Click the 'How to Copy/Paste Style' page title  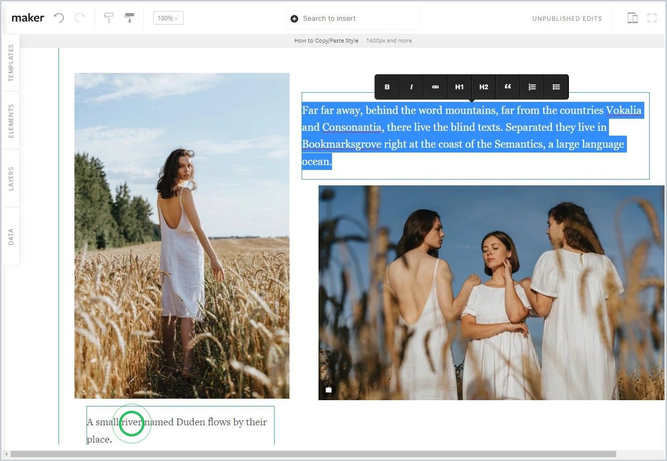(326, 41)
